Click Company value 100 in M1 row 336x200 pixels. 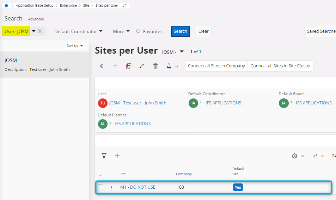(x=180, y=187)
